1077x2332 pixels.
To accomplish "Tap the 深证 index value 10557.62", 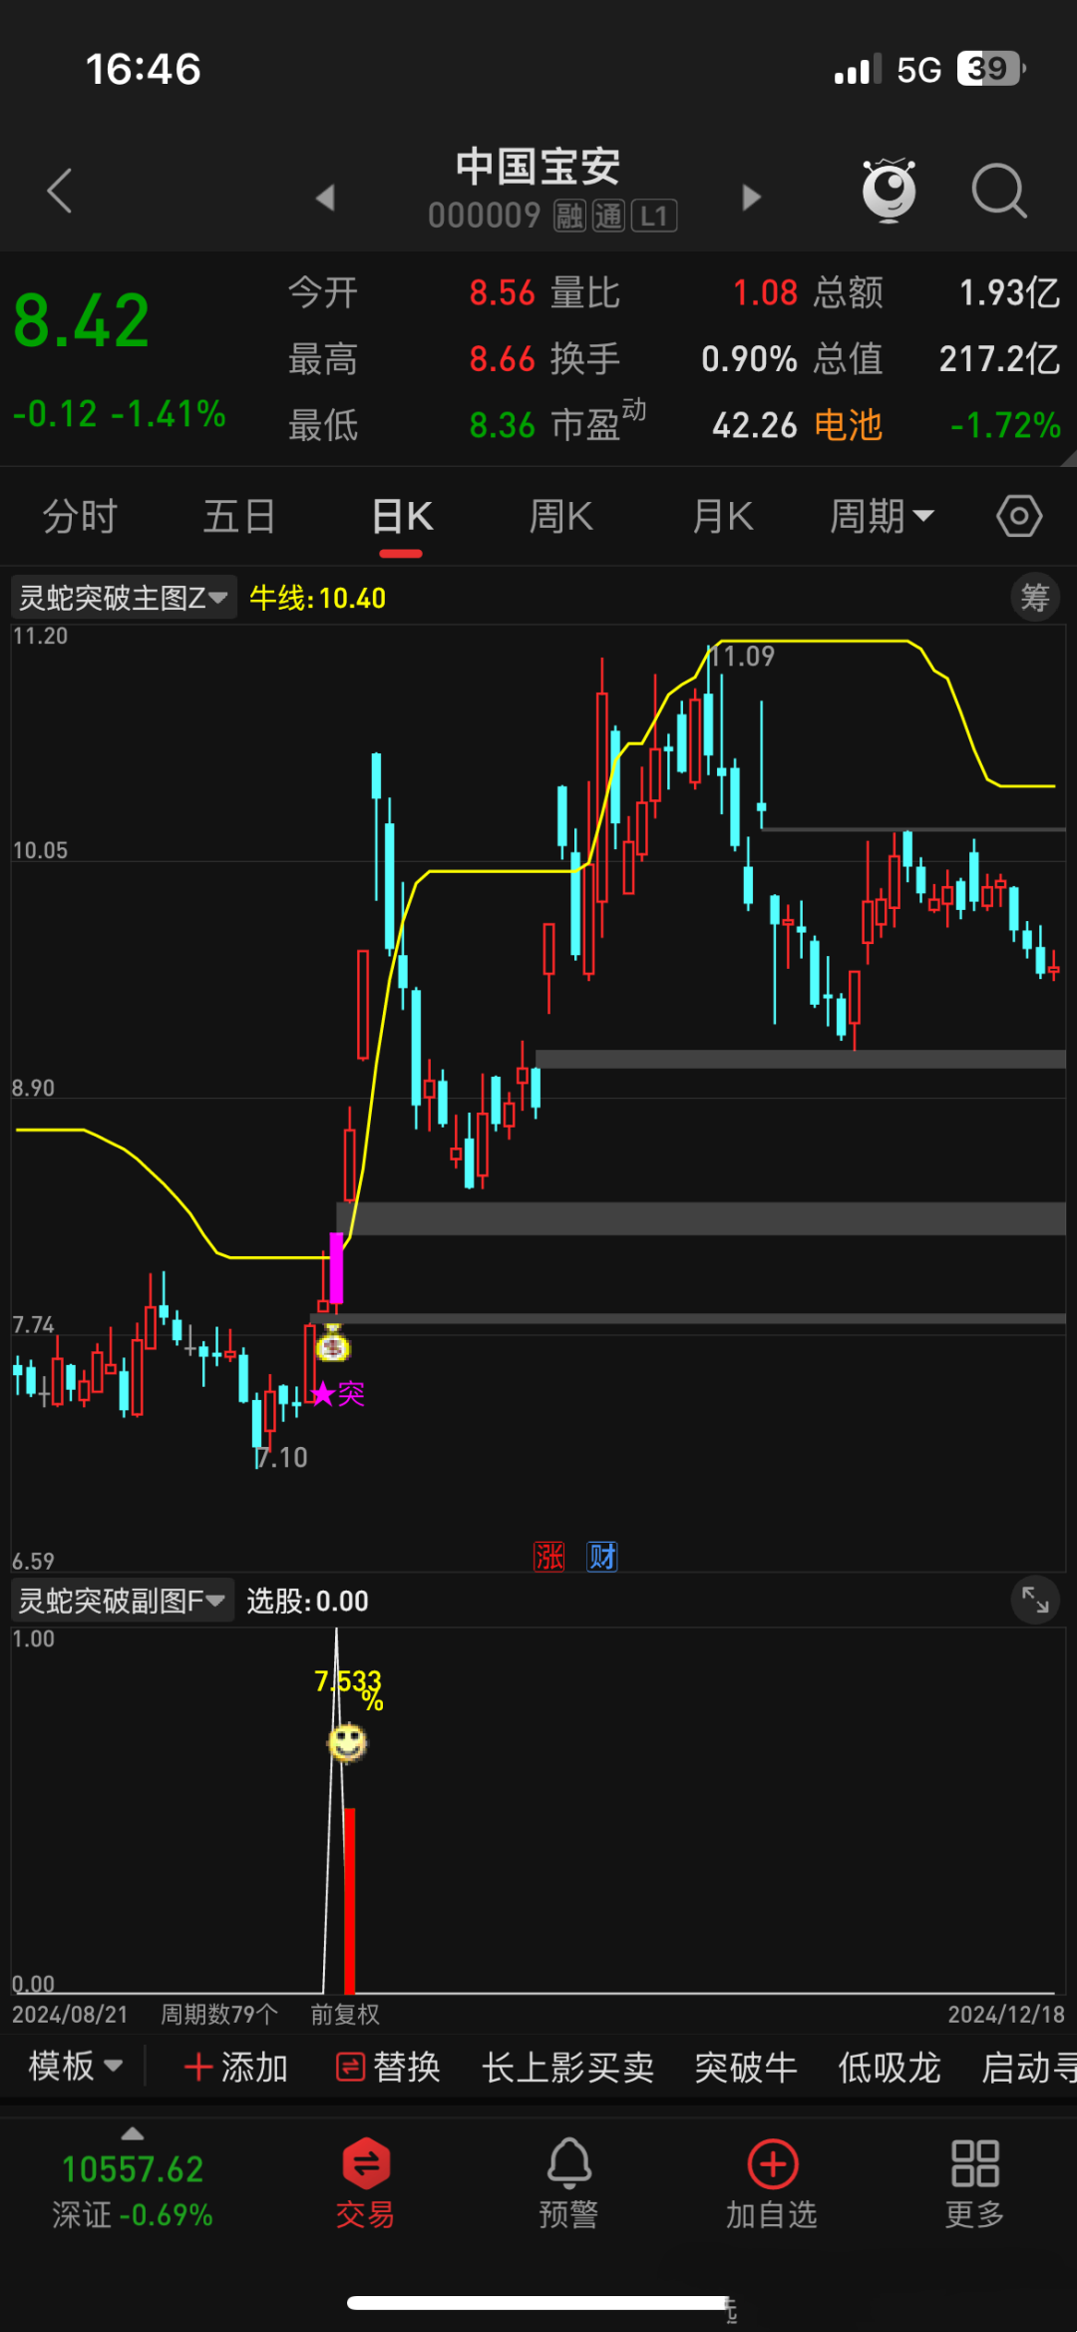I will 133,2168.
